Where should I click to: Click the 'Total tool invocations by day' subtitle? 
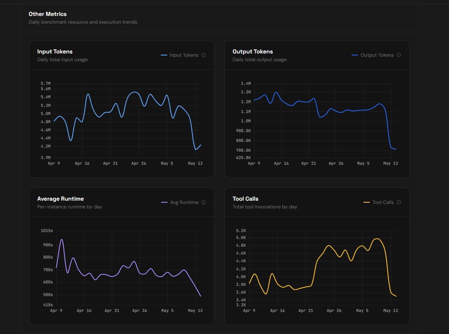pyautogui.click(x=265, y=207)
